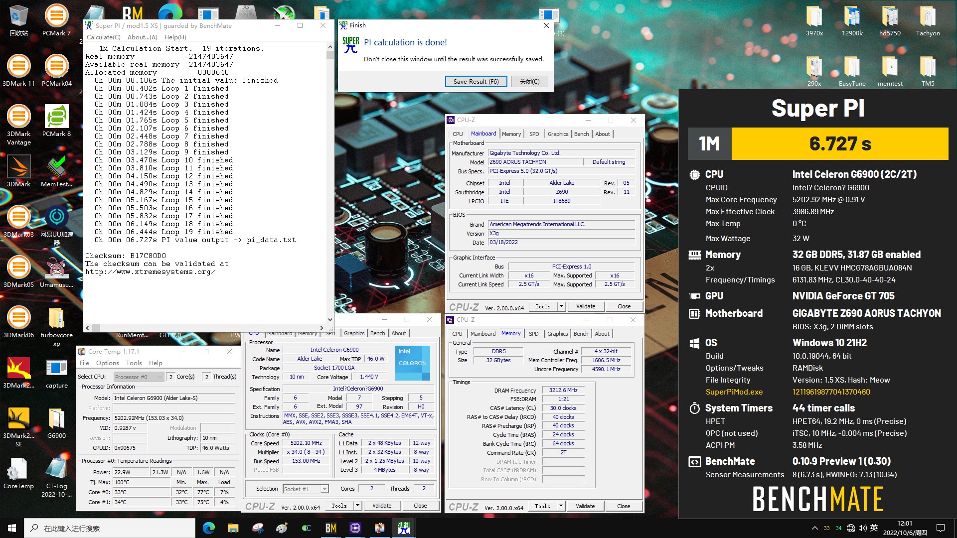Launch Umamusume desktop shortcut

[x=56, y=271]
